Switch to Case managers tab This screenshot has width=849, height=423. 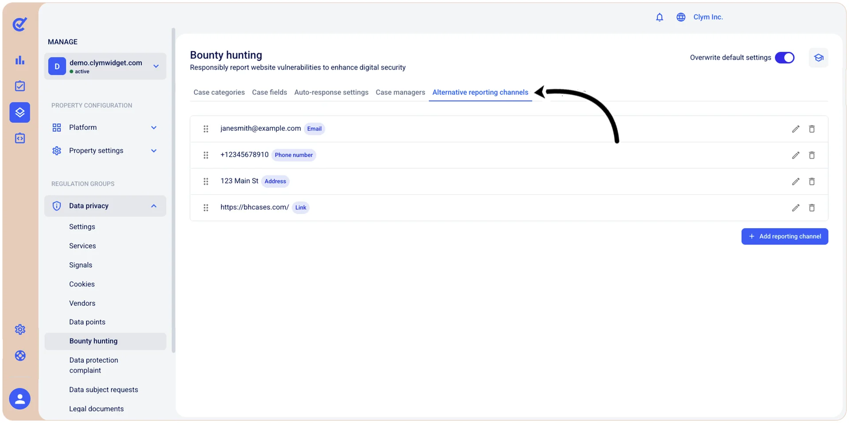tap(400, 92)
